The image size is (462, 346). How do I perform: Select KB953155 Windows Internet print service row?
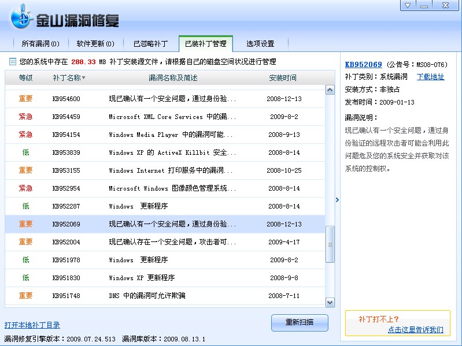[x=165, y=170]
